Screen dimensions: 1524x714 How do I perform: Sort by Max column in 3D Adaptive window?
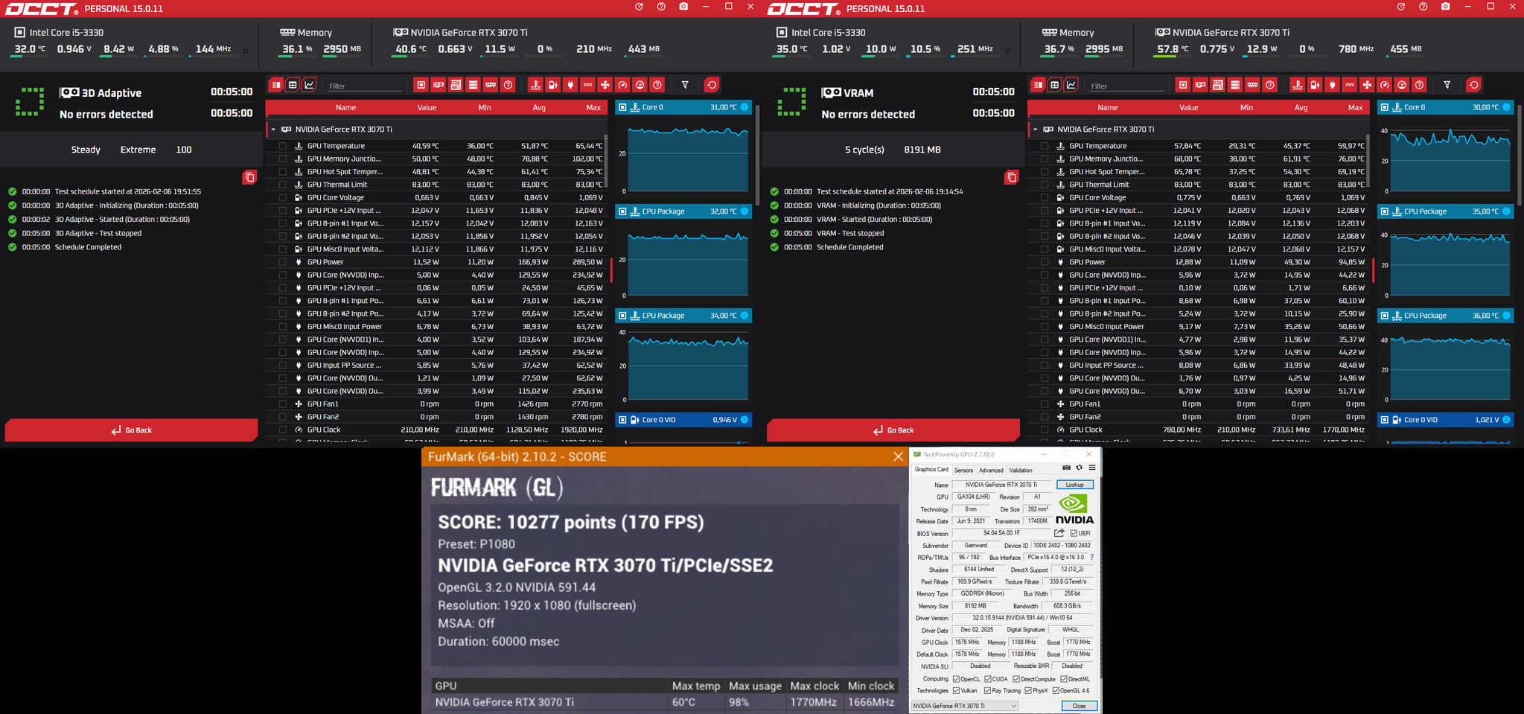[593, 108]
